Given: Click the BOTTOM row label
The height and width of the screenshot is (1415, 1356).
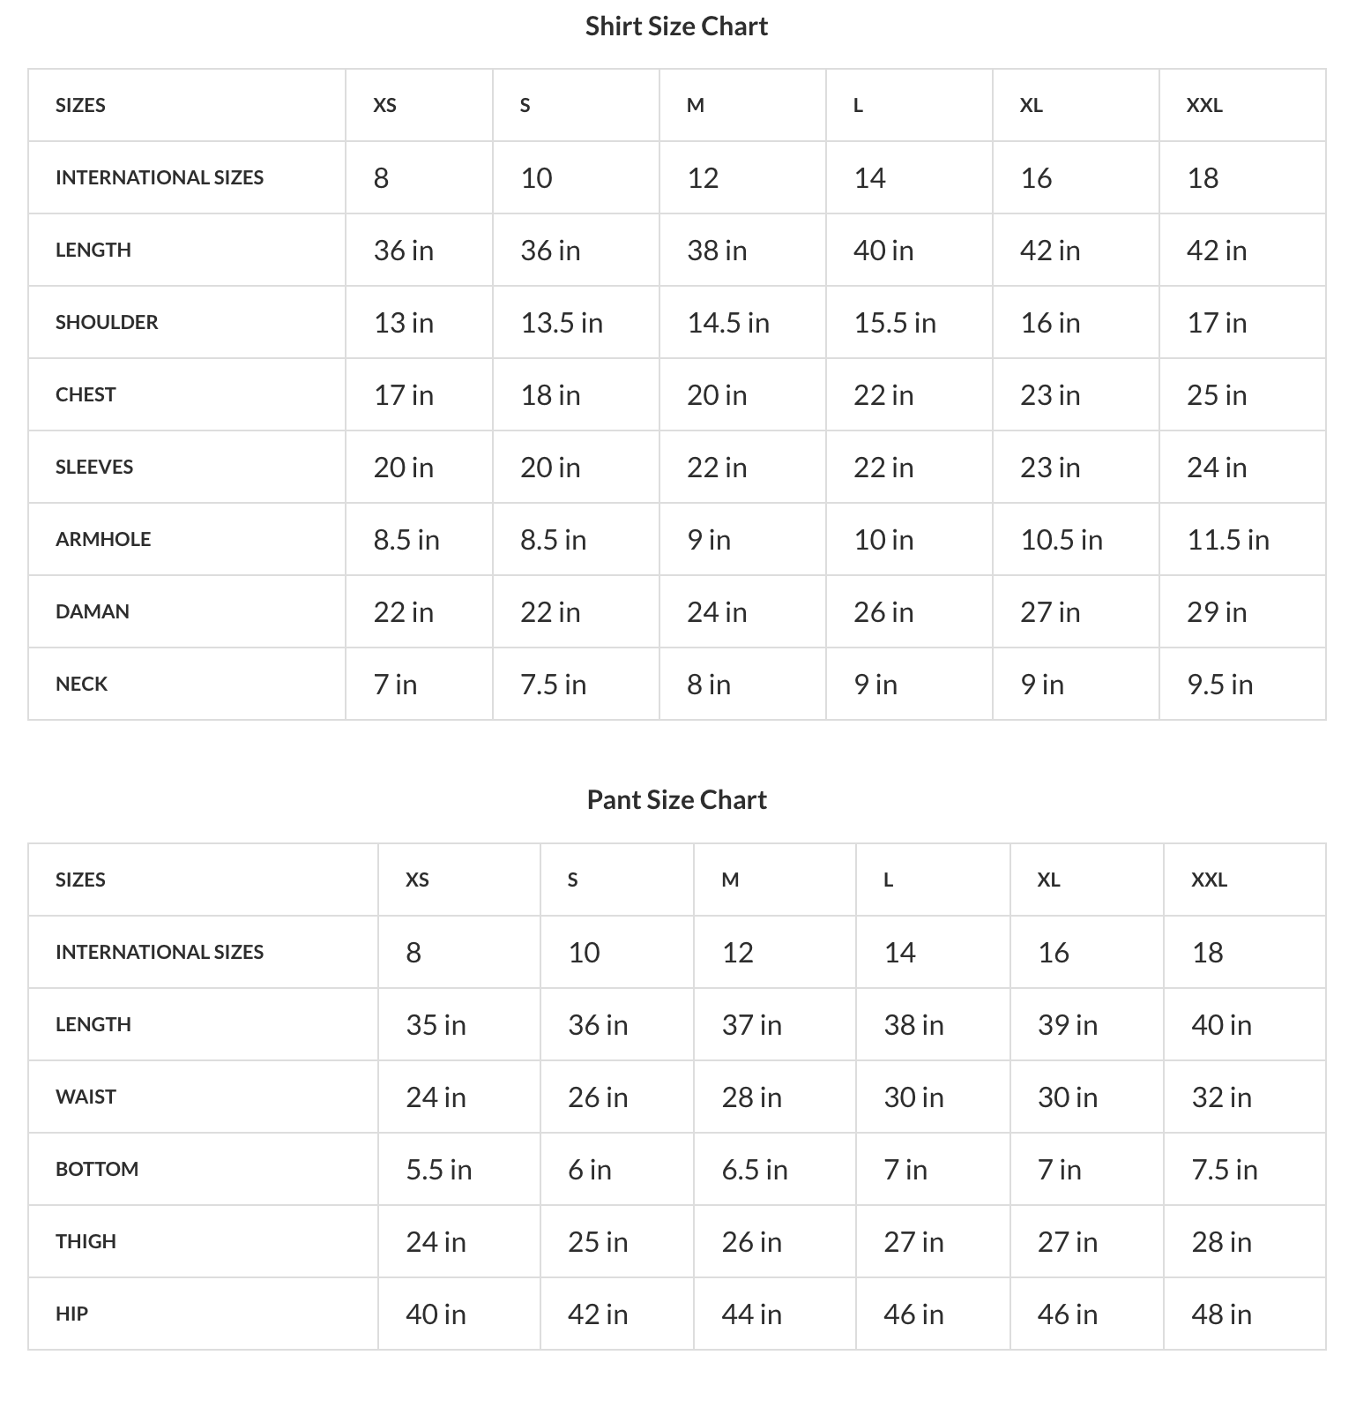Looking at the screenshot, I should (97, 1170).
